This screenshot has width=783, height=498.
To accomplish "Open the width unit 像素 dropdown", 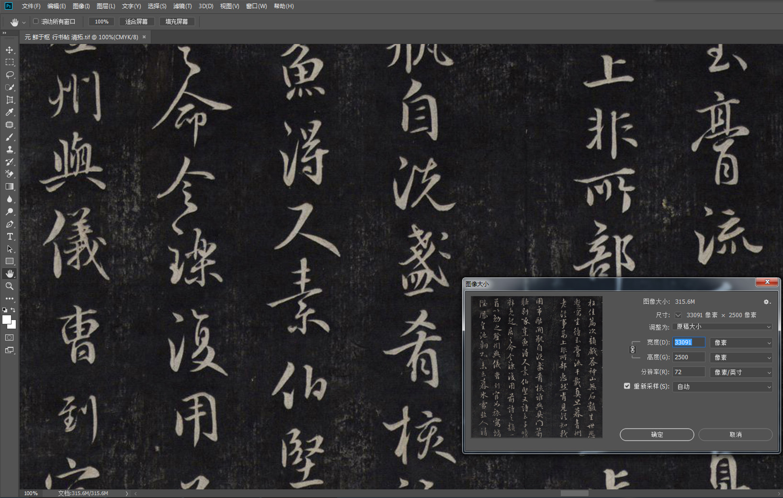I will click(741, 343).
